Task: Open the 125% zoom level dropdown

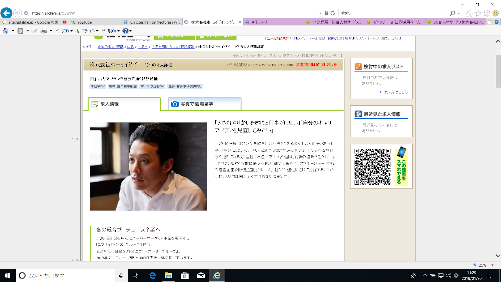Action: [x=483, y=265]
